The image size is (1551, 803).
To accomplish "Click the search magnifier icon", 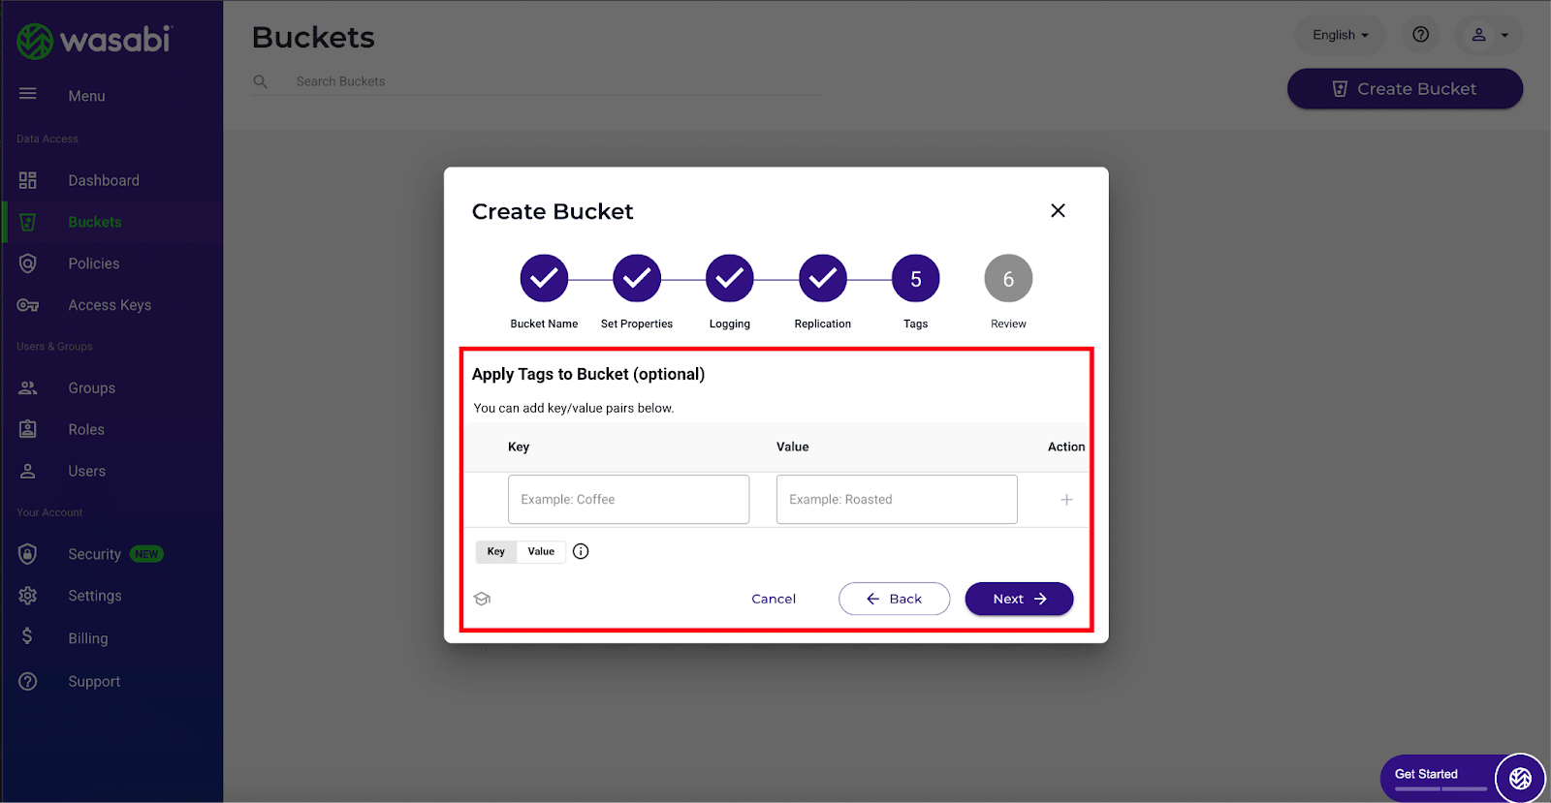I will (261, 81).
